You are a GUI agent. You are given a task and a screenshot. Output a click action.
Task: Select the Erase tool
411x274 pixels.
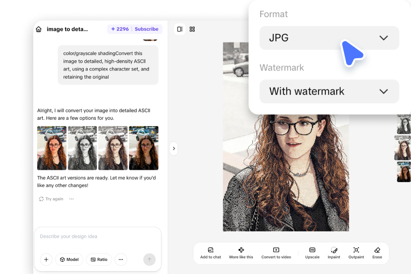[x=377, y=253]
